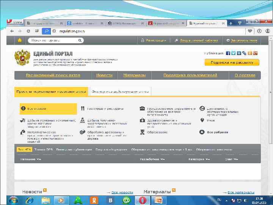Share via the Facebook icon
The image size is (273, 205).
coord(228,53)
